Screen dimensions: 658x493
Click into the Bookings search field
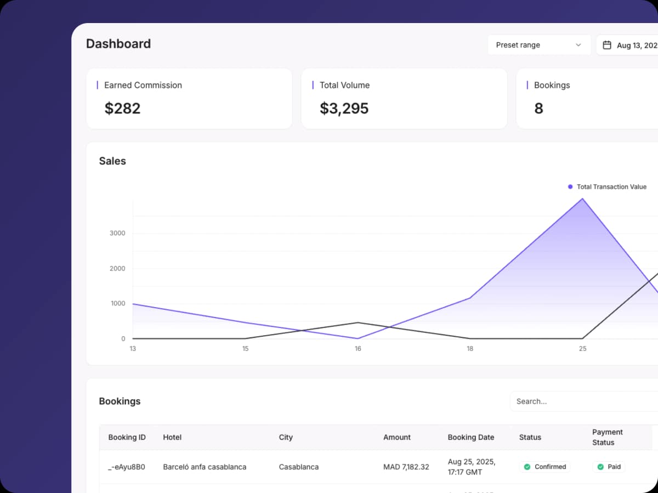pos(581,401)
